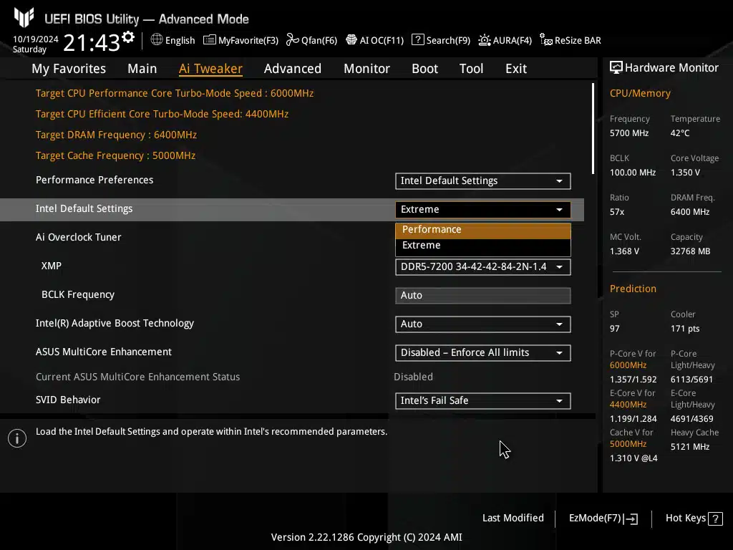Viewport: 733px width, 550px height.
Task: Click the settings gear next to the clock
Action: coord(128,37)
